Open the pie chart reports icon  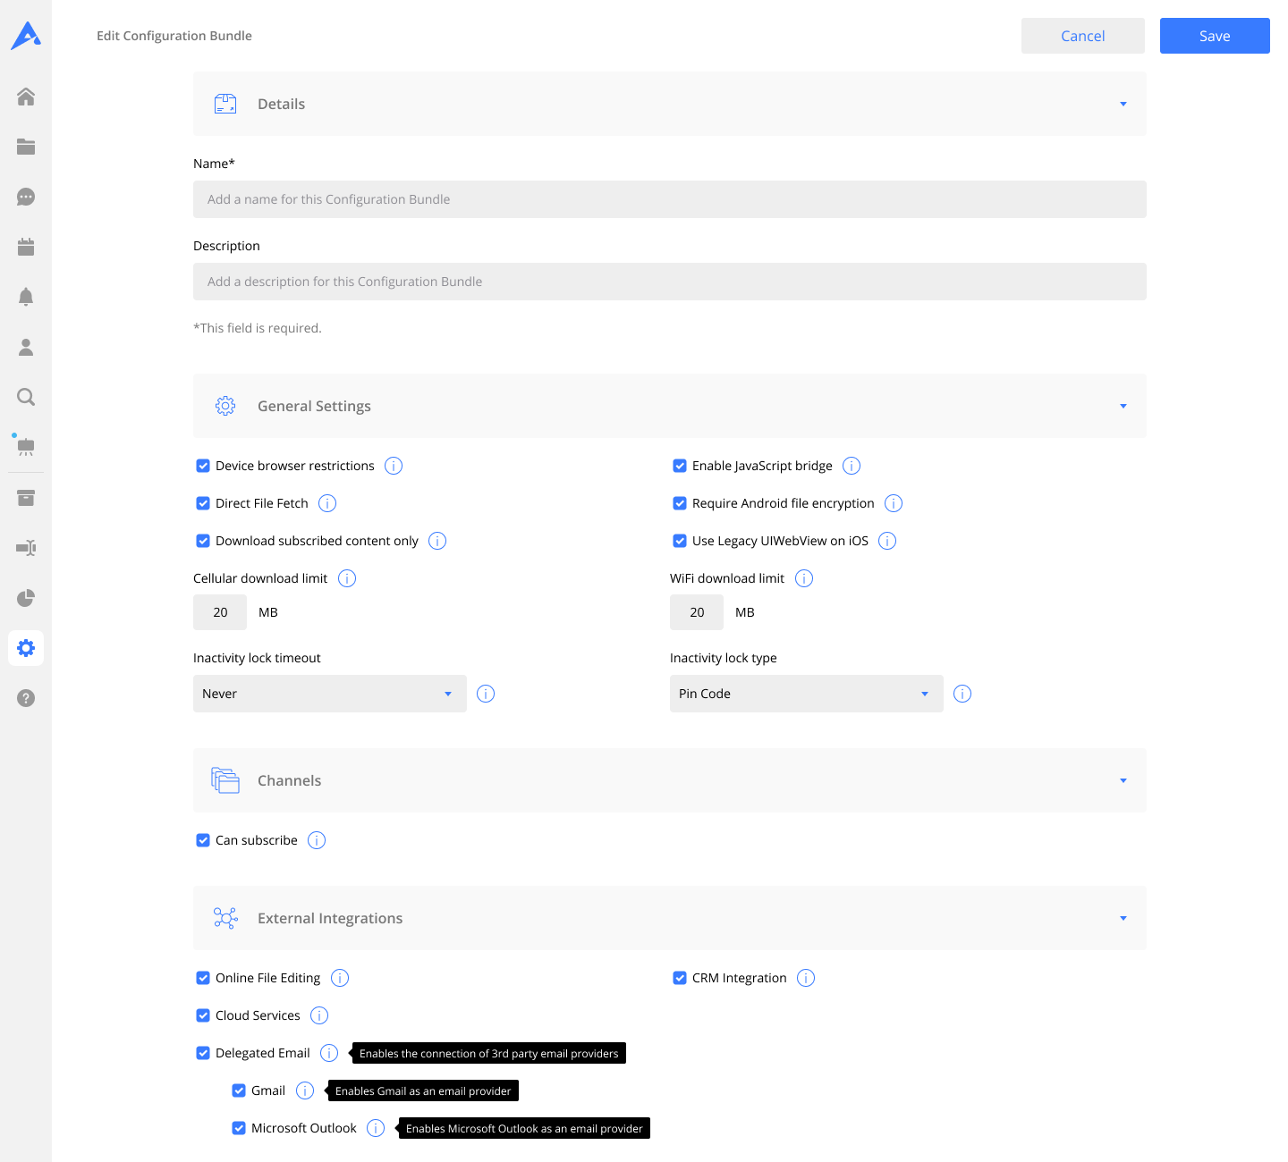pos(26,598)
